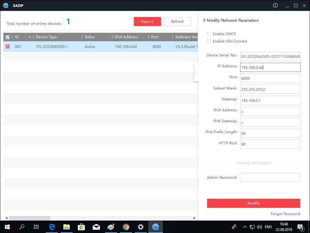
Task: Enable Hik-Connect checkbox
Action: point(209,41)
